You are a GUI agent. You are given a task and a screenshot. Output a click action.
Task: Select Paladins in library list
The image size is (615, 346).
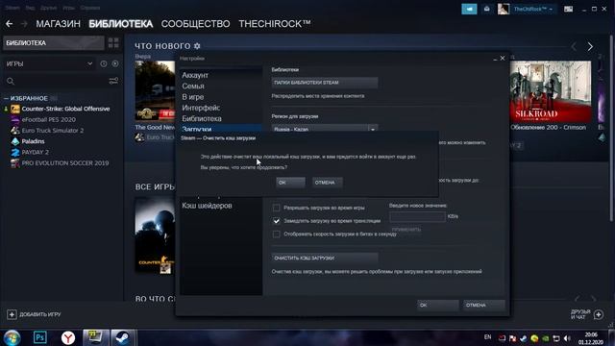click(33, 141)
